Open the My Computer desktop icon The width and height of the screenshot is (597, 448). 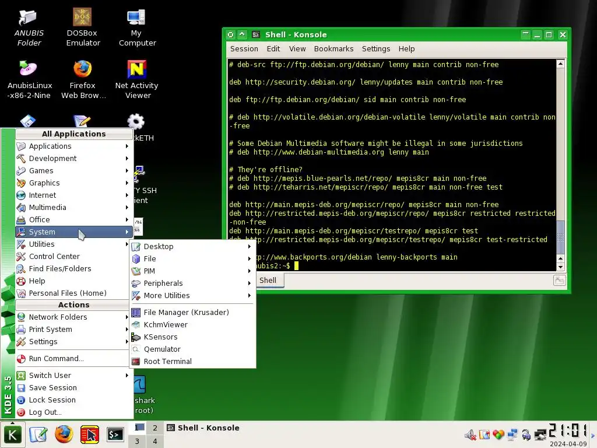point(136,27)
